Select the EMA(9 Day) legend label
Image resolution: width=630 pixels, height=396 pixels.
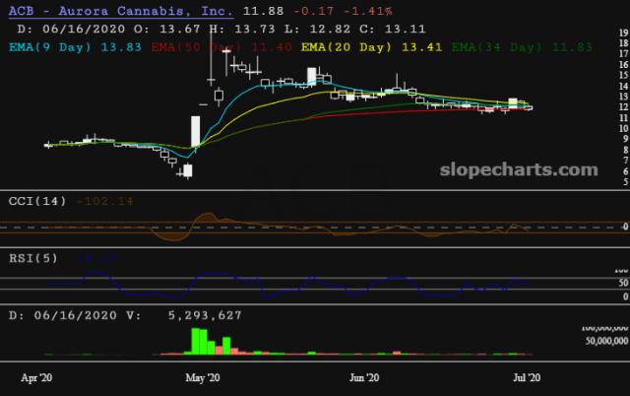click(x=61, y=45)
